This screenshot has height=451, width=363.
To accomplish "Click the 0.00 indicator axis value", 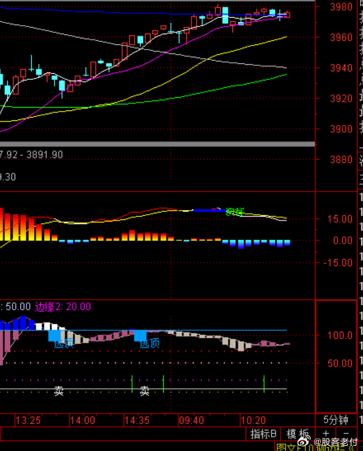I will (343, 240).
